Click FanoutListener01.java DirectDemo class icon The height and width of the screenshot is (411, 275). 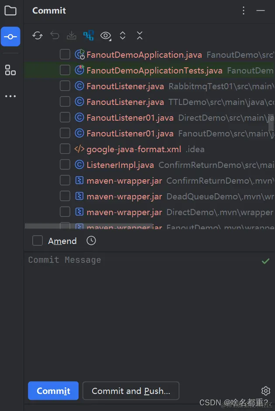(x=79, y=118)
